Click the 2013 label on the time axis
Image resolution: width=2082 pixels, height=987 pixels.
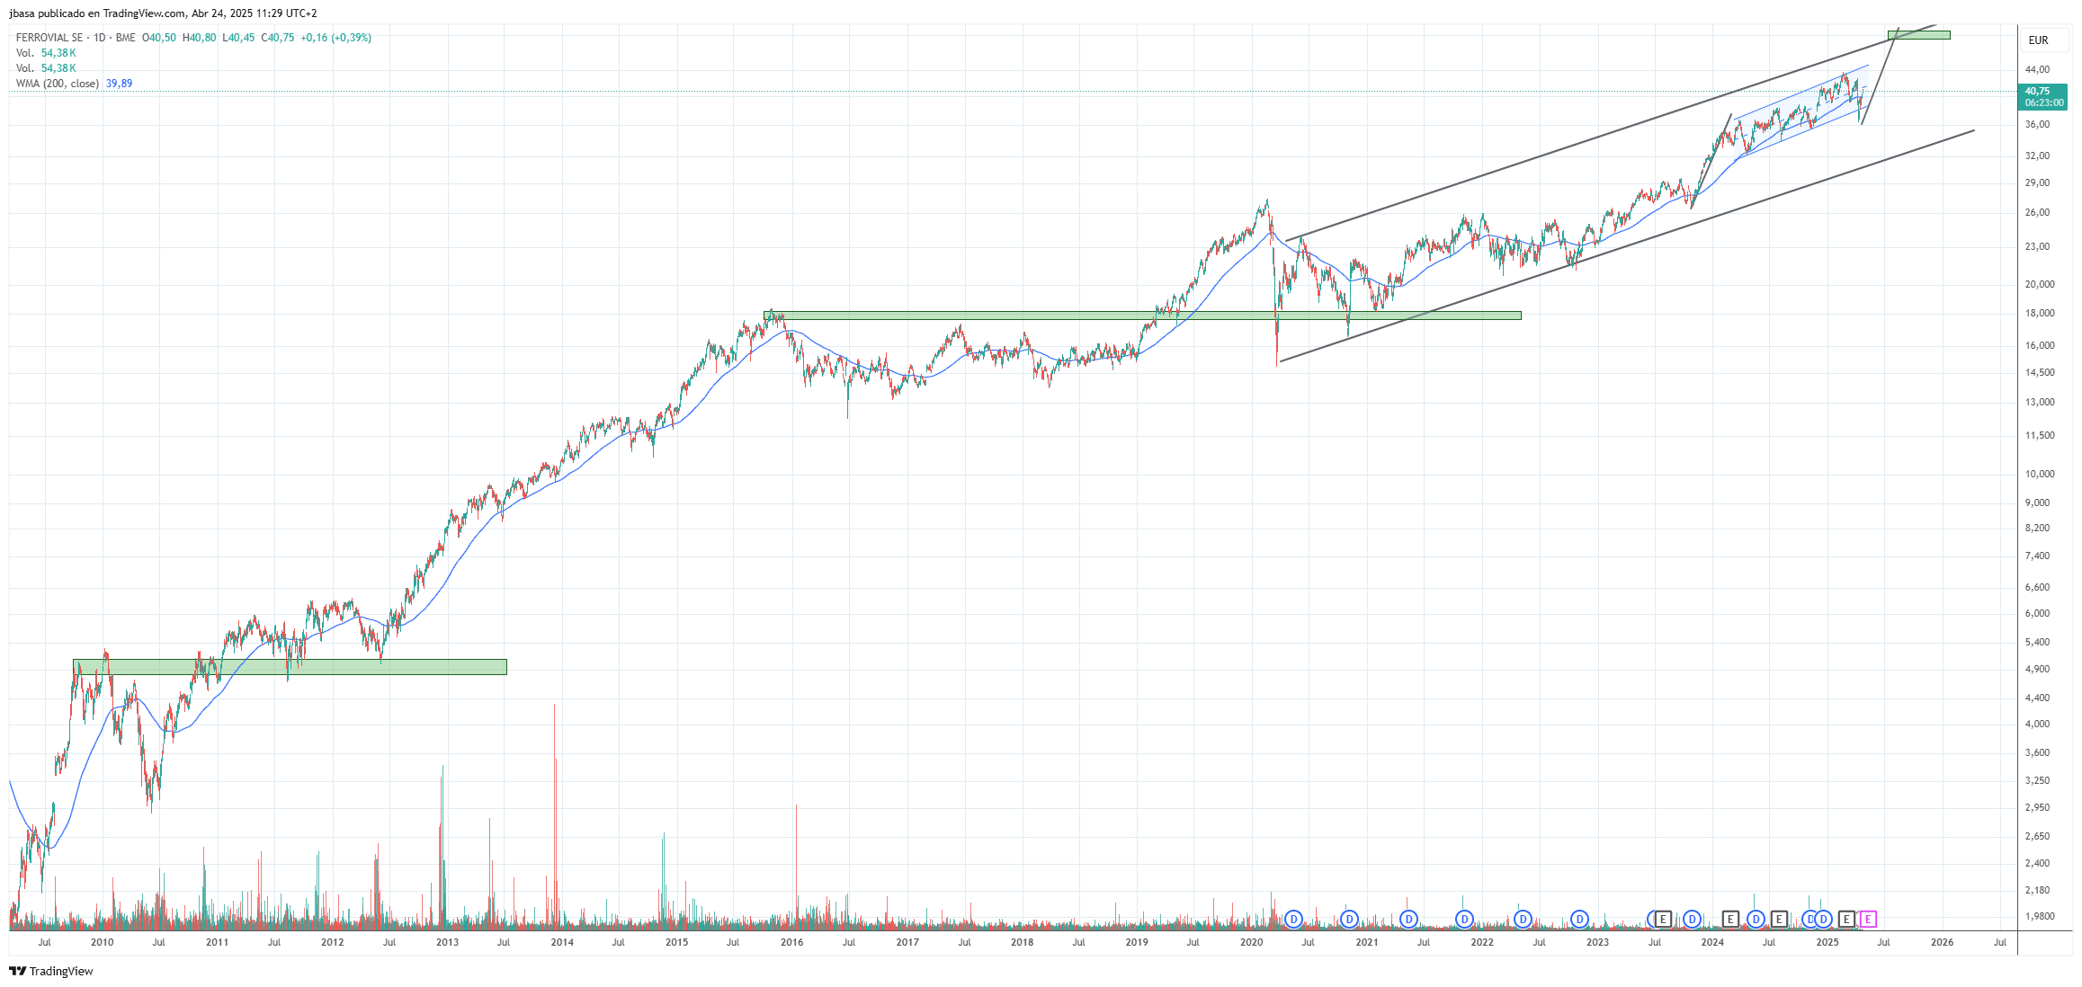point(447,942)
